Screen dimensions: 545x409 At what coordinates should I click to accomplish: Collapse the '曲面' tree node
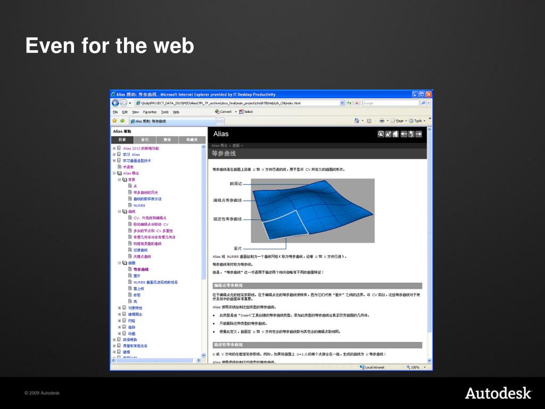pyautogui.click(x=119, y=263)
